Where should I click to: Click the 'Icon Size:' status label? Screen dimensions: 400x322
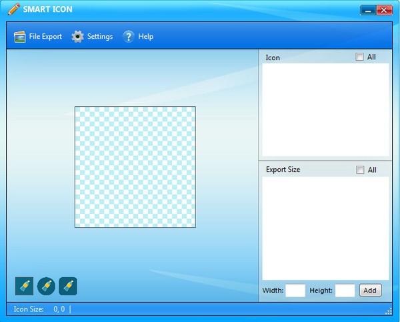[29, 309]
